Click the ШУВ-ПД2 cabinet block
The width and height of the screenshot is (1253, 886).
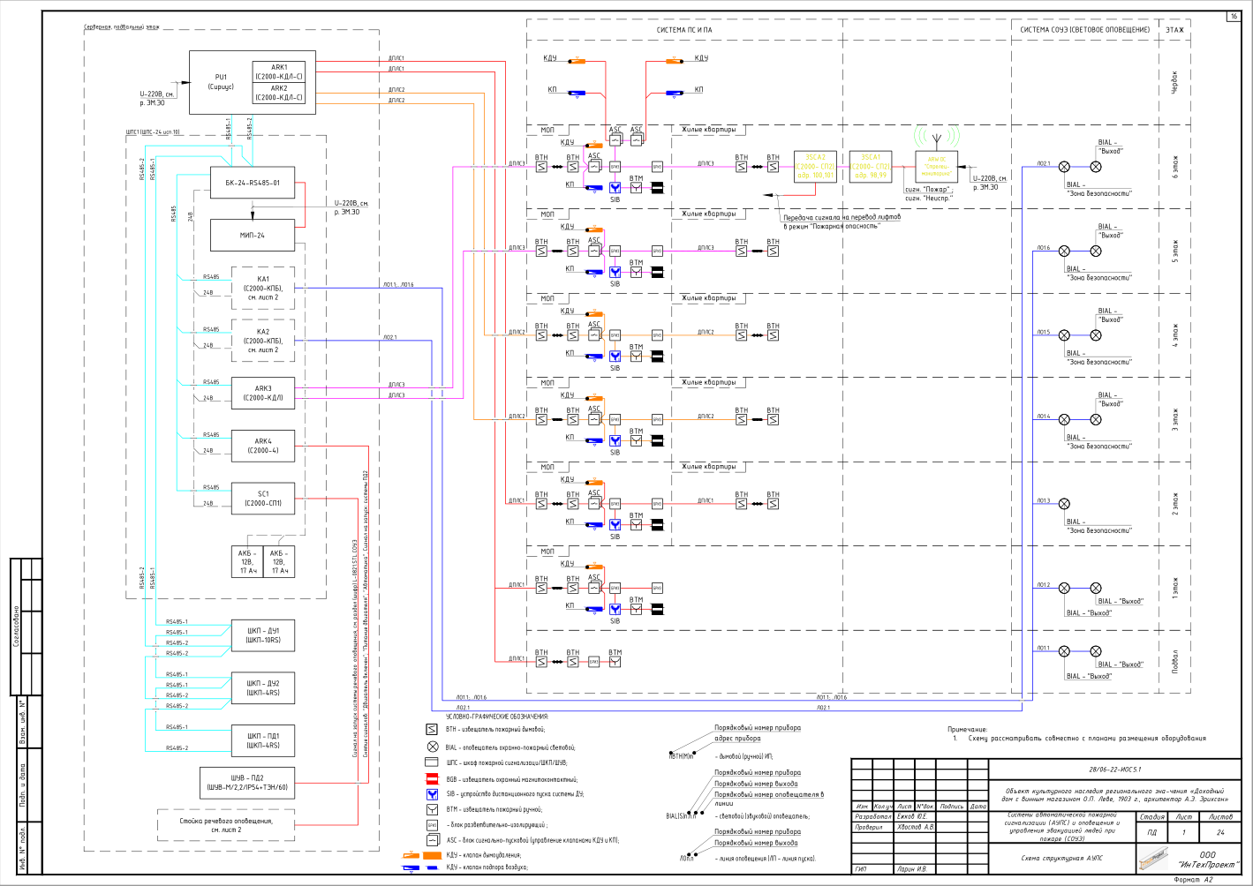tap(247, 783)
